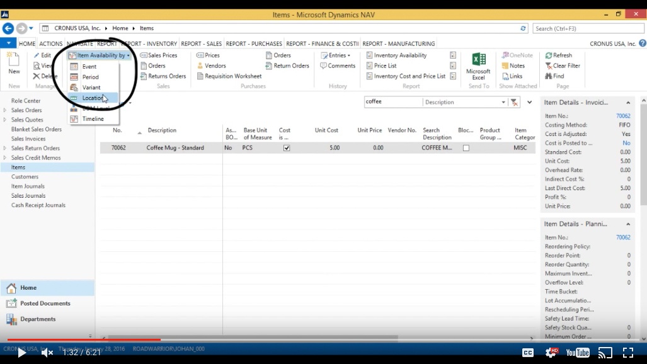Clear the coffee filter icon

[514, 102]
